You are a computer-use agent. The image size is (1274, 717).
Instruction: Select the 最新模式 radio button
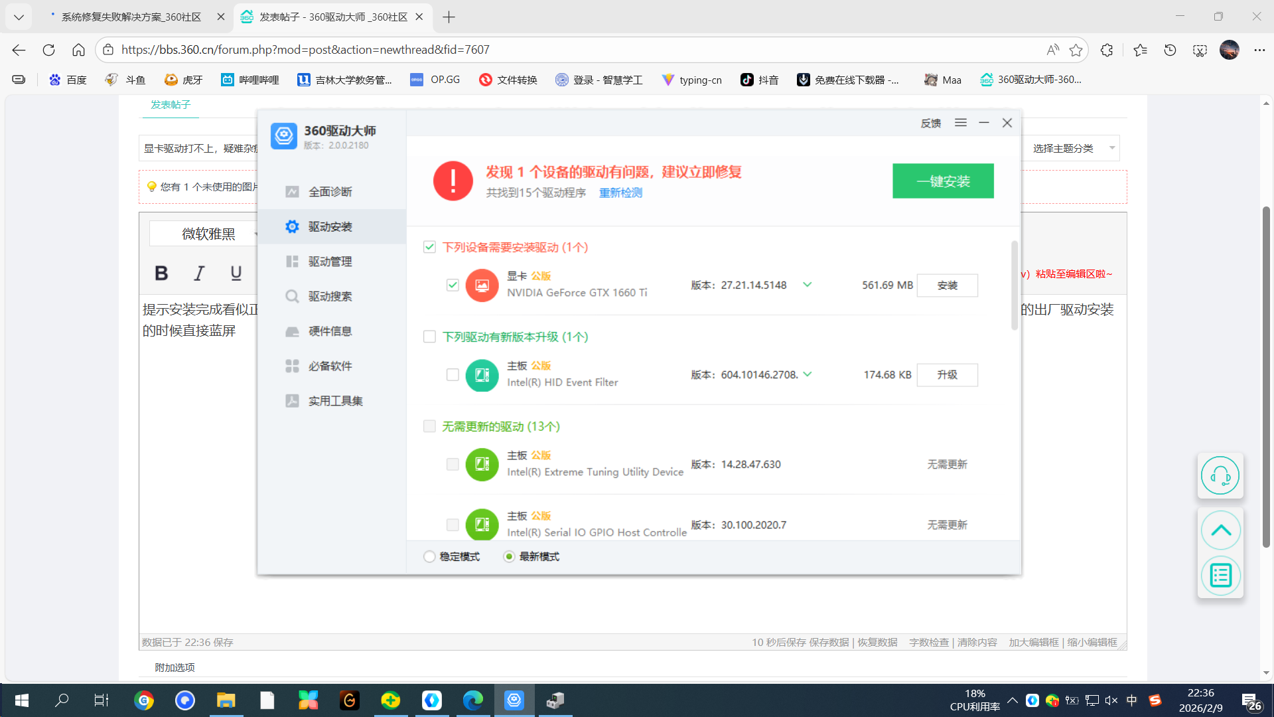509,556
